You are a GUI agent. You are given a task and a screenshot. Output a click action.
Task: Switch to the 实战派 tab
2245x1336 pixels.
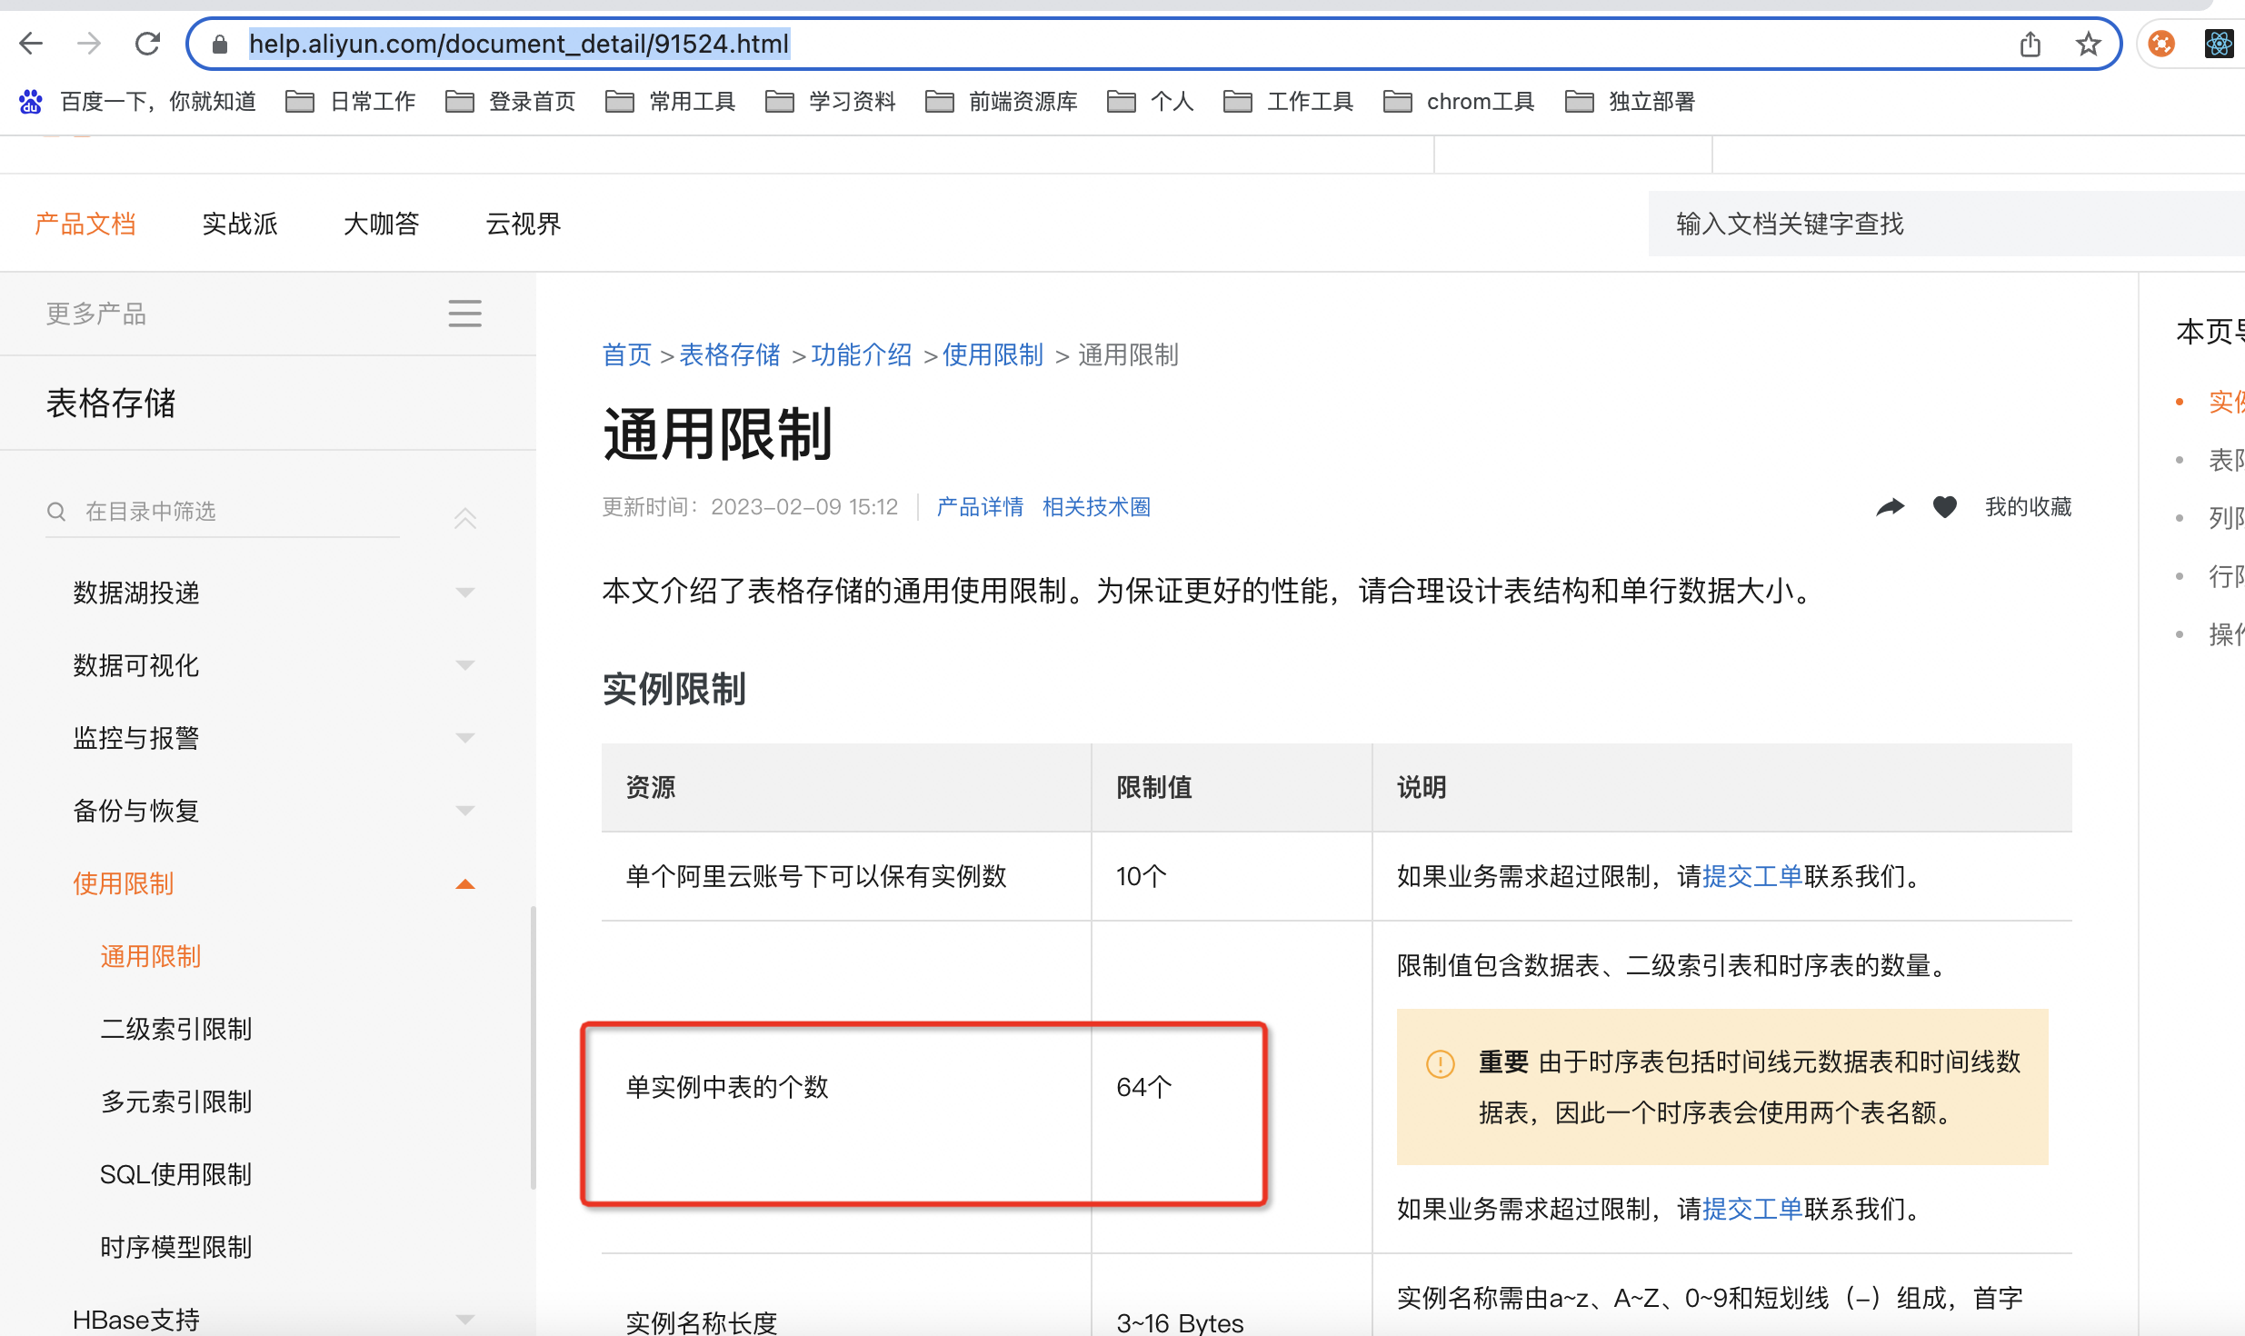point(240,224)
